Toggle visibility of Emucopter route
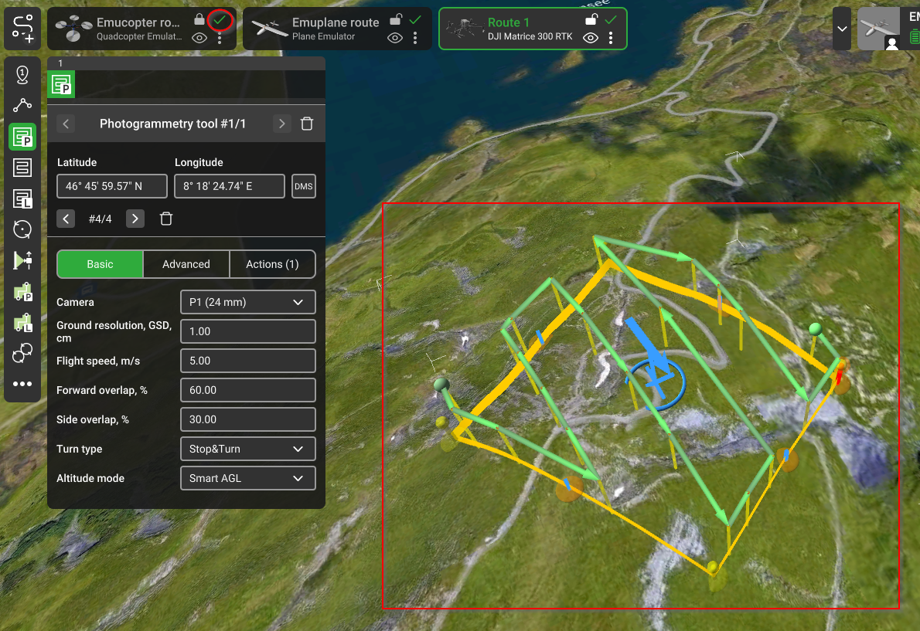 [199, 38]
